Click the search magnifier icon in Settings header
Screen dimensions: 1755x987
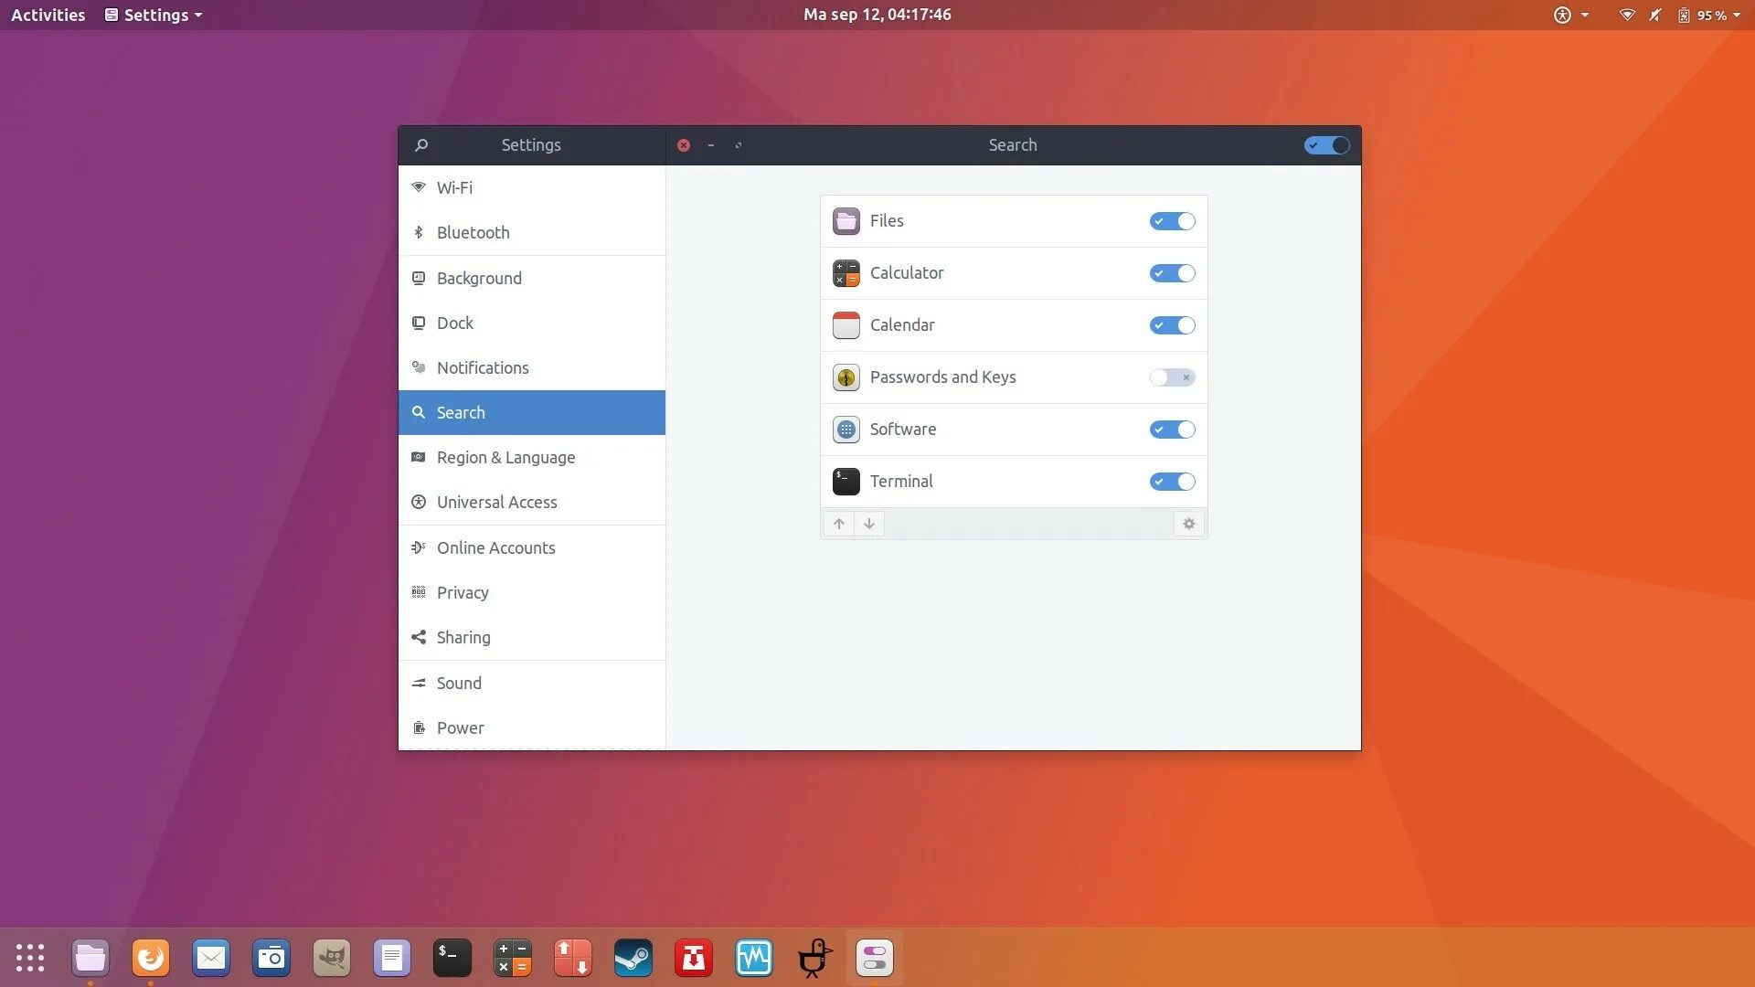[421, 145]
